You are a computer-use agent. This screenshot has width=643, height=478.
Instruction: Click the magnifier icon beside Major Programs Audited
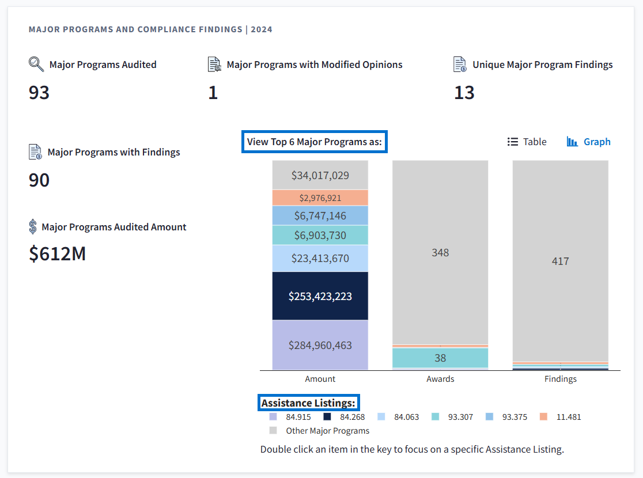(36, 65)
